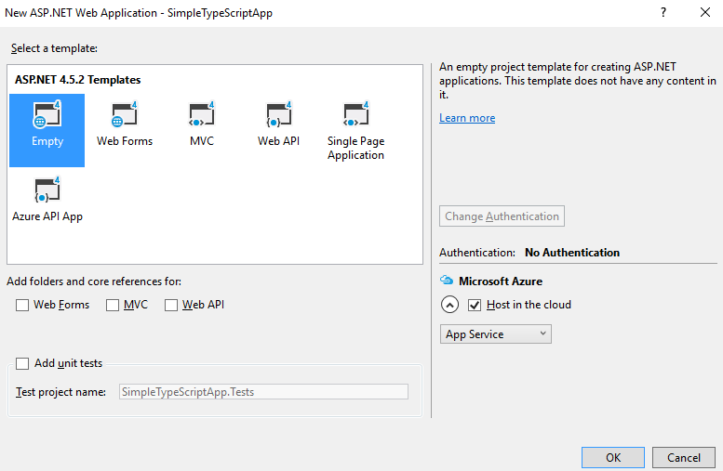Click the Cancel button
This screenshot has width=723, height=471.
[684, 457]
